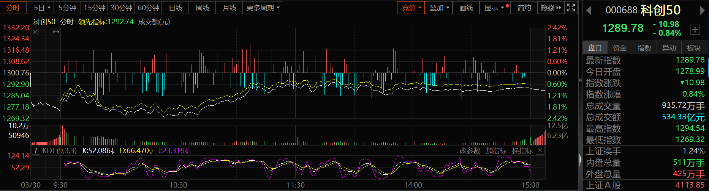This screenshot has height=191, width=709.
Task: Go to next stock with right arrow
Action: [x=702, y=11]
